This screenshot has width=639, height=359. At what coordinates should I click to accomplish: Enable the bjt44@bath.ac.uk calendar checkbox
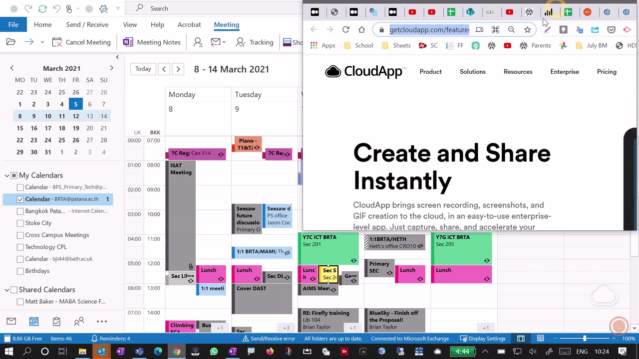pos(20,259)
